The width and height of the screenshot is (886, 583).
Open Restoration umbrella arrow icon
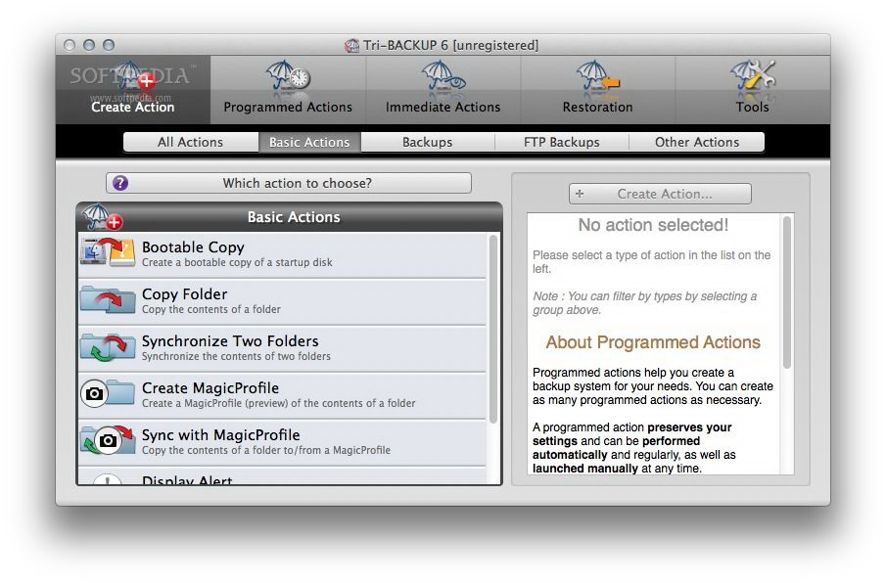(x=598, y=76)
